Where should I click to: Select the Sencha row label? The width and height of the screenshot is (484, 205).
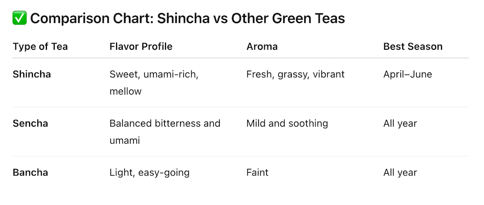point(30,123)
